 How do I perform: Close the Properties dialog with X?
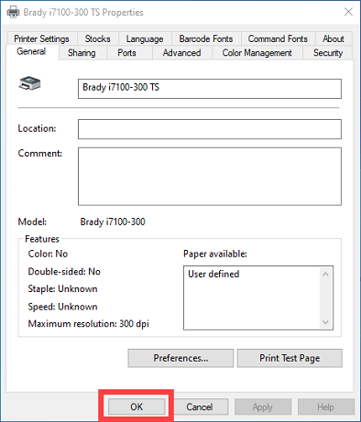[348, 12]
